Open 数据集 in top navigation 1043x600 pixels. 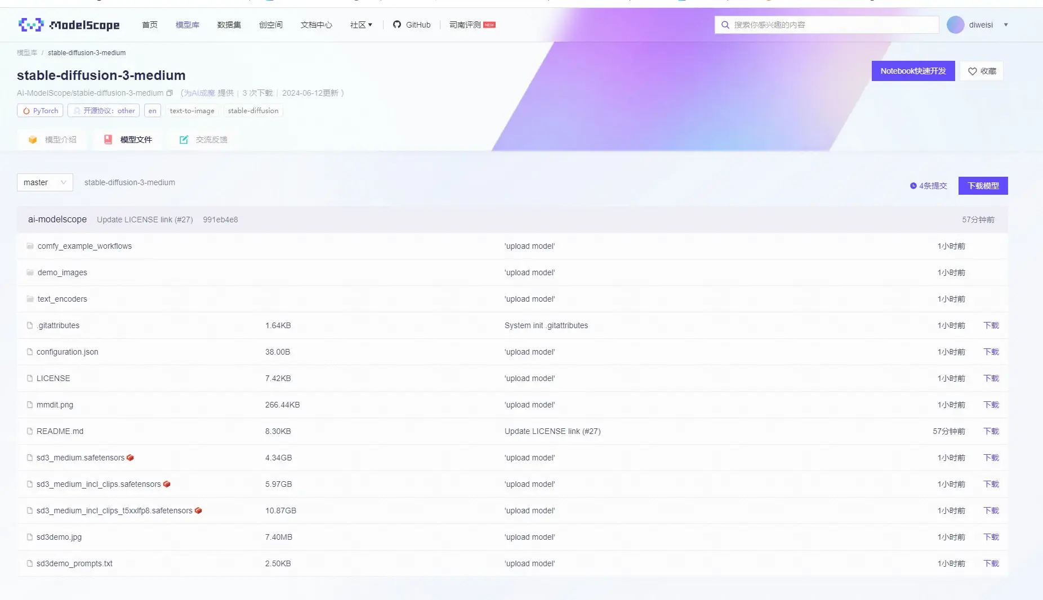[229, 25]
